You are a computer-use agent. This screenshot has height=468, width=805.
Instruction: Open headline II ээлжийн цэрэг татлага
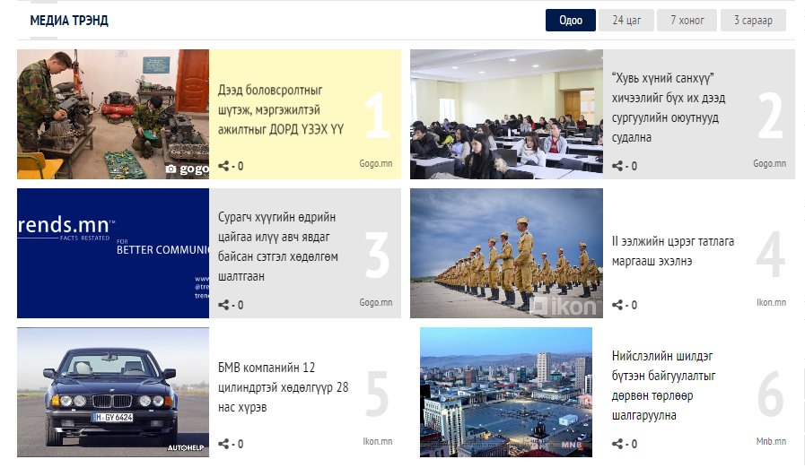[672, 251]
